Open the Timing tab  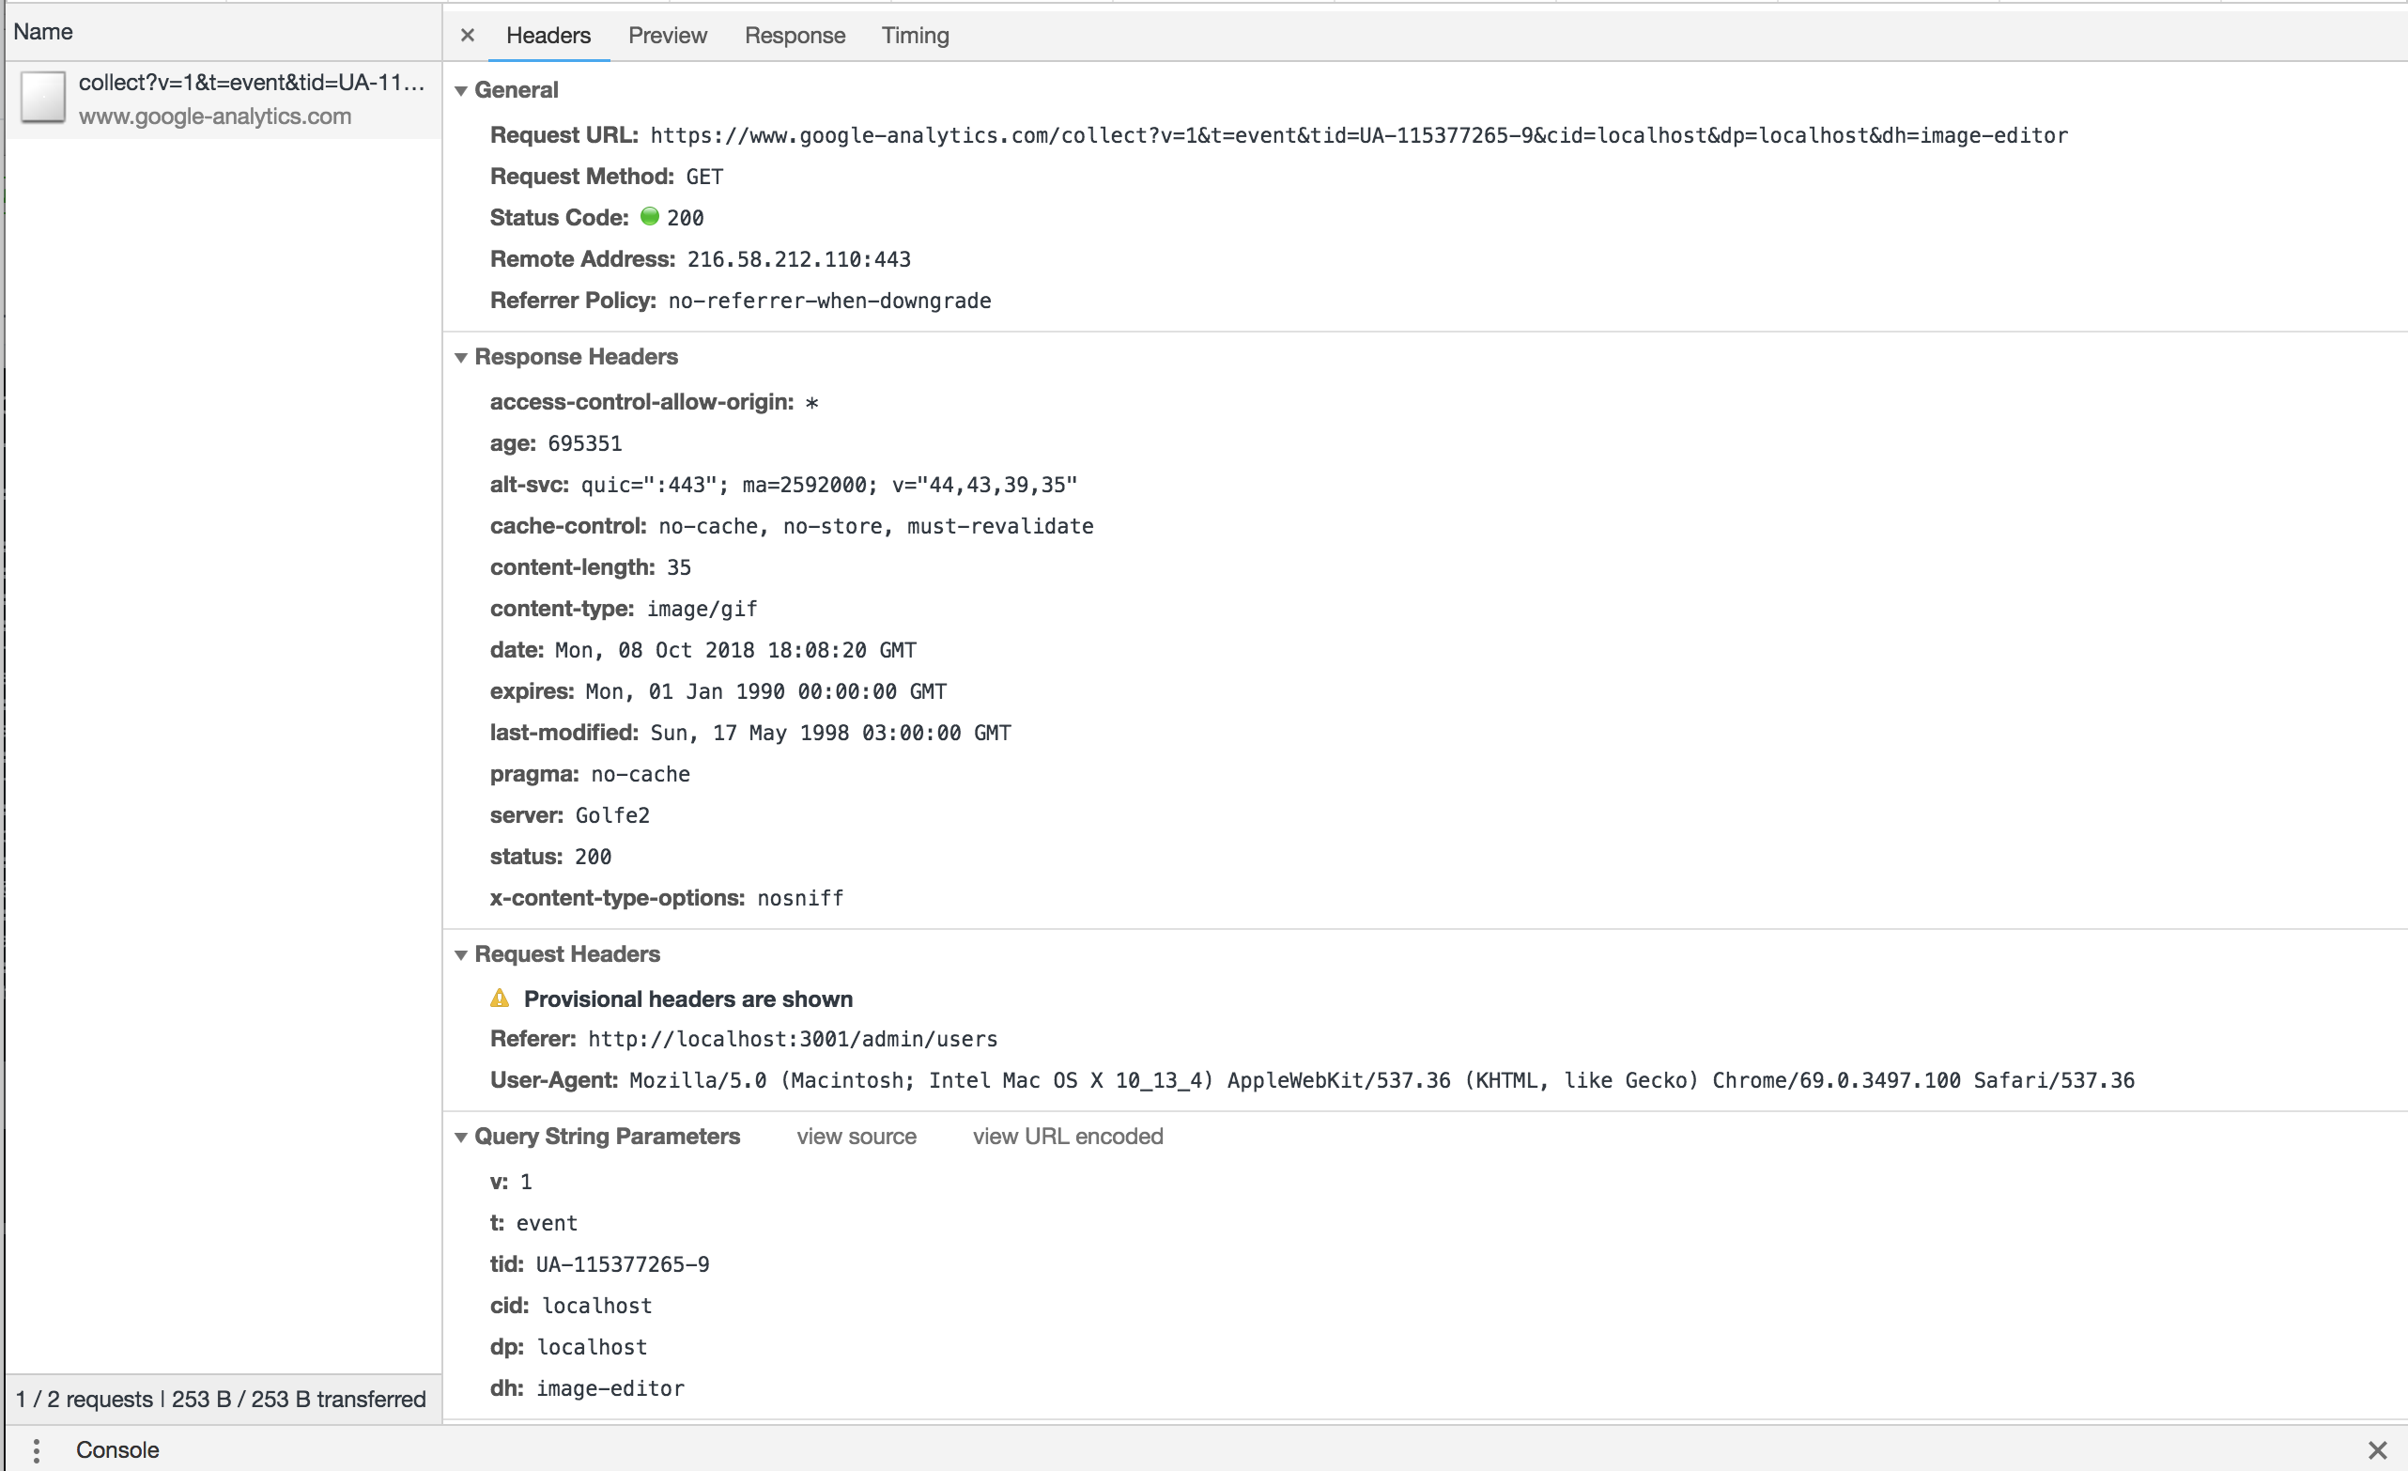[915, 35]
